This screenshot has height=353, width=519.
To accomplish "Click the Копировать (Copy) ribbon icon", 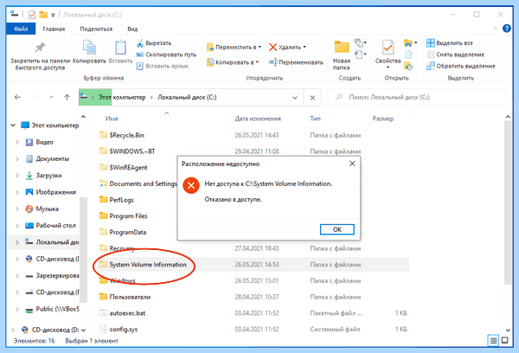I will tap(89, 48).
